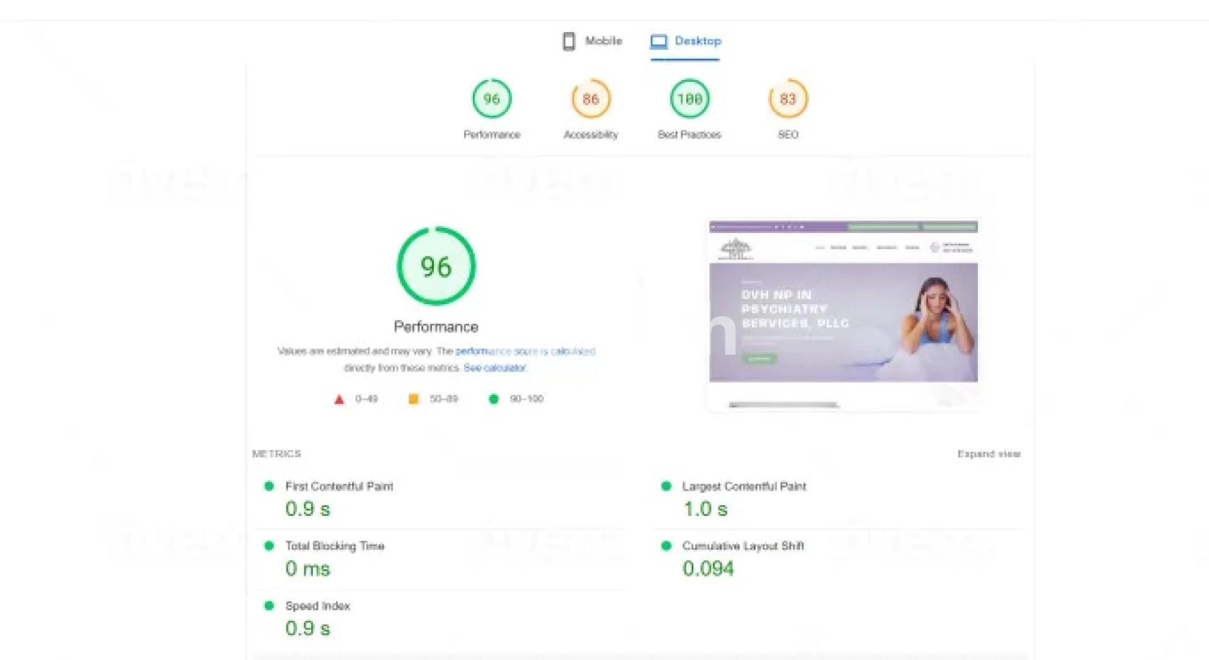This screenshot has height=660, width=1209.
Task: Click the Performance 96 score gauge
Action: click(x=492, y=99)
